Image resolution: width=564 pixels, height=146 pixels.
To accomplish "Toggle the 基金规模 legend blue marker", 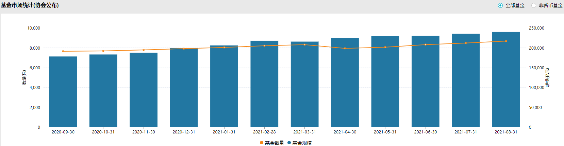I will point(289,143).
